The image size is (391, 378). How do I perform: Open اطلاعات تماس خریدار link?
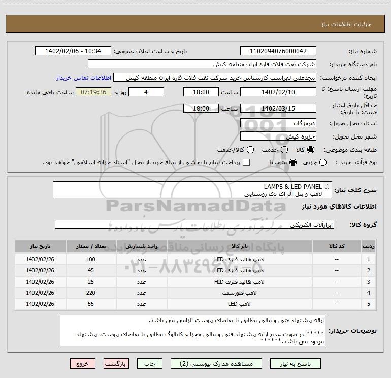point(84,78)
